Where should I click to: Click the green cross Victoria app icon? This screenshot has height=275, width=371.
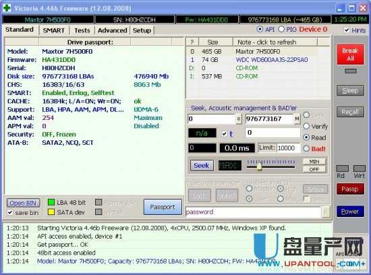[7, 8]
